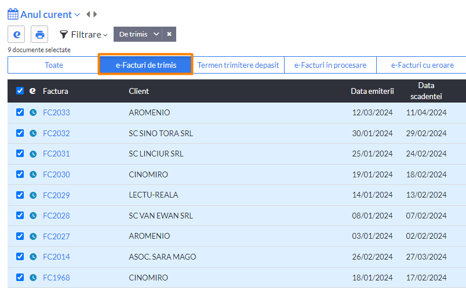Click the e-Factura send button

(x=16, y=34)
